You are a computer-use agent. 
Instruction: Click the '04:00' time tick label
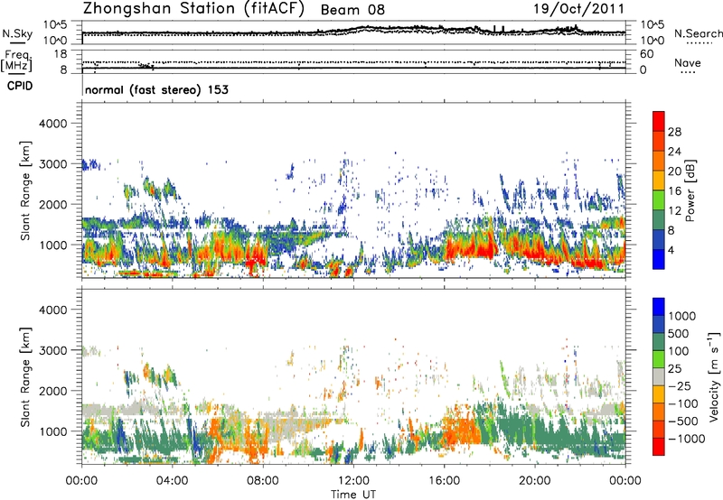(x=172, y=481)
